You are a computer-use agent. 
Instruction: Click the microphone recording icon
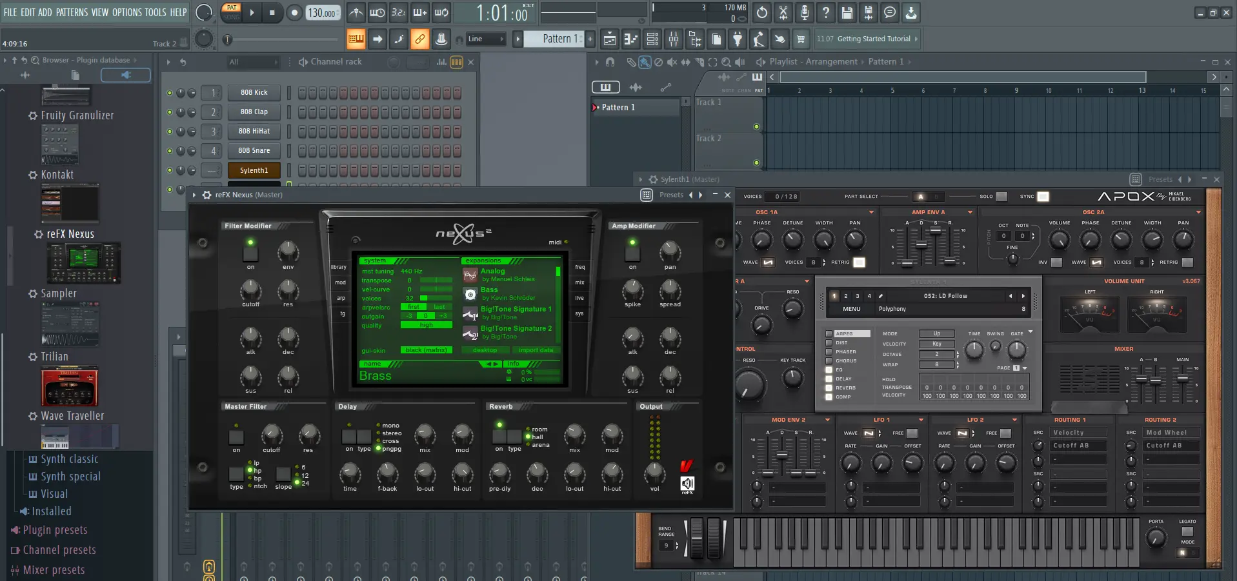(x=805, y=12)
